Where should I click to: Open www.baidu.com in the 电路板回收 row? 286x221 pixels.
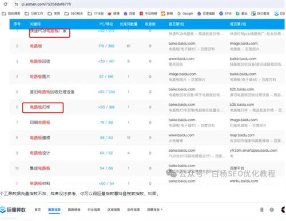(x=181, y=59)
